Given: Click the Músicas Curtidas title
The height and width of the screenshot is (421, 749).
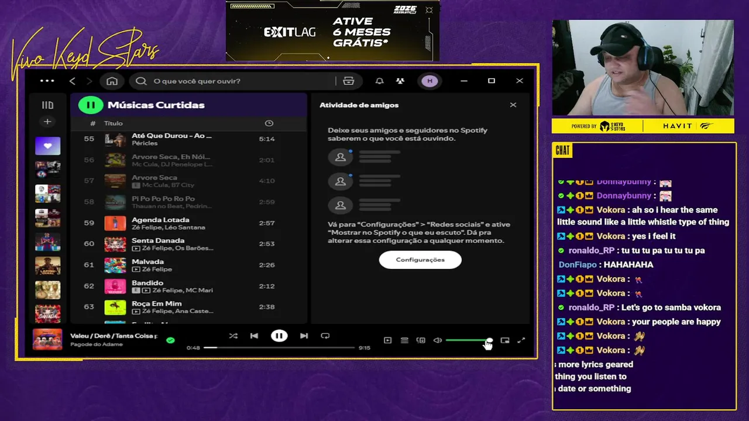Looking at the screenshot, I should click(x=156, y=105).
